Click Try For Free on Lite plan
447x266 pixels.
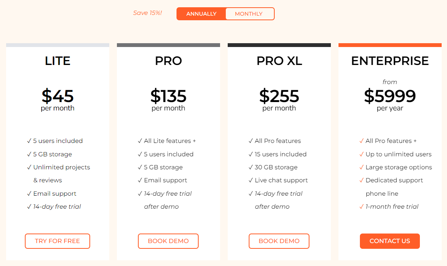click(57, 241)
